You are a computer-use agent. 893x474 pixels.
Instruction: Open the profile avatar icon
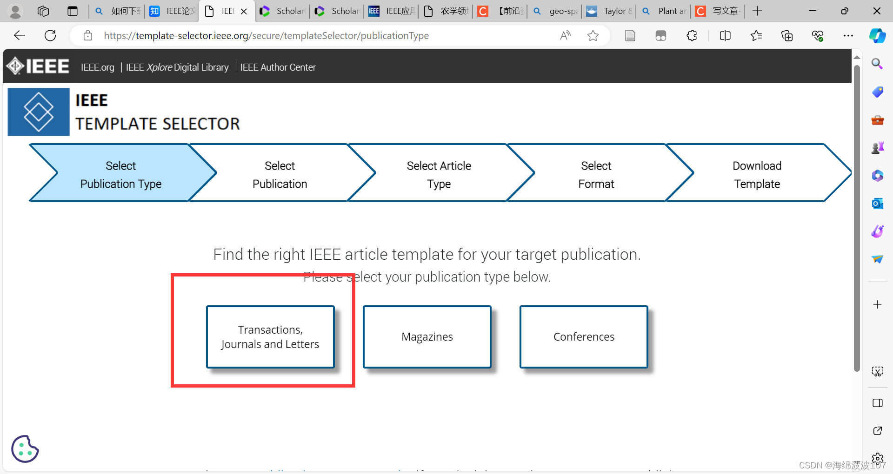click(x=15, y=11)
